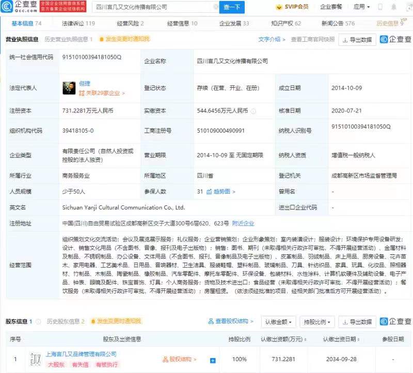
Task: Click the info icon beside 544.6456万元人民币
Action: point(253,111)
